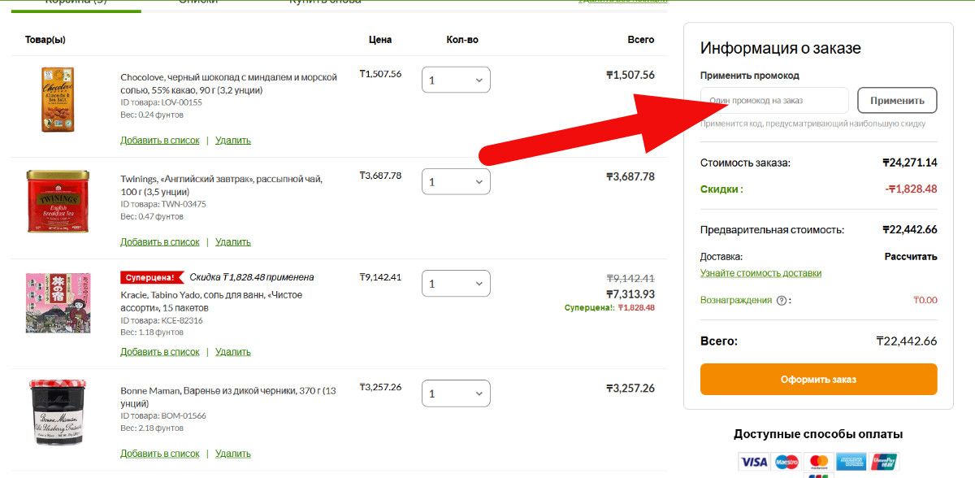Click the Применить promo code button
This screenshot has height=478, width=975.
pyautogui.click(x=897, y=101)
